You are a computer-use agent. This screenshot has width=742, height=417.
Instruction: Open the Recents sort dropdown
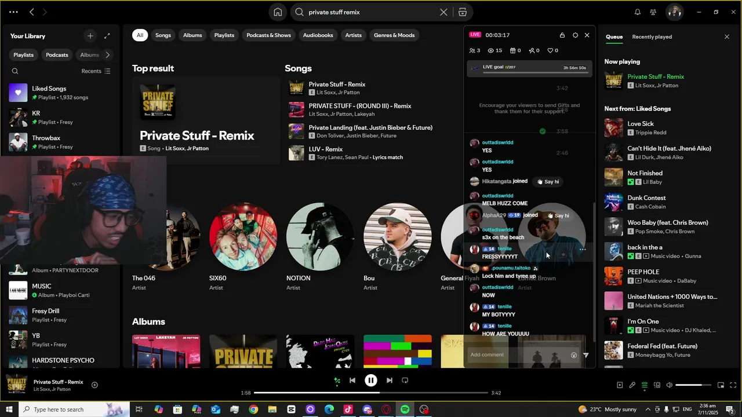[96, 71]
